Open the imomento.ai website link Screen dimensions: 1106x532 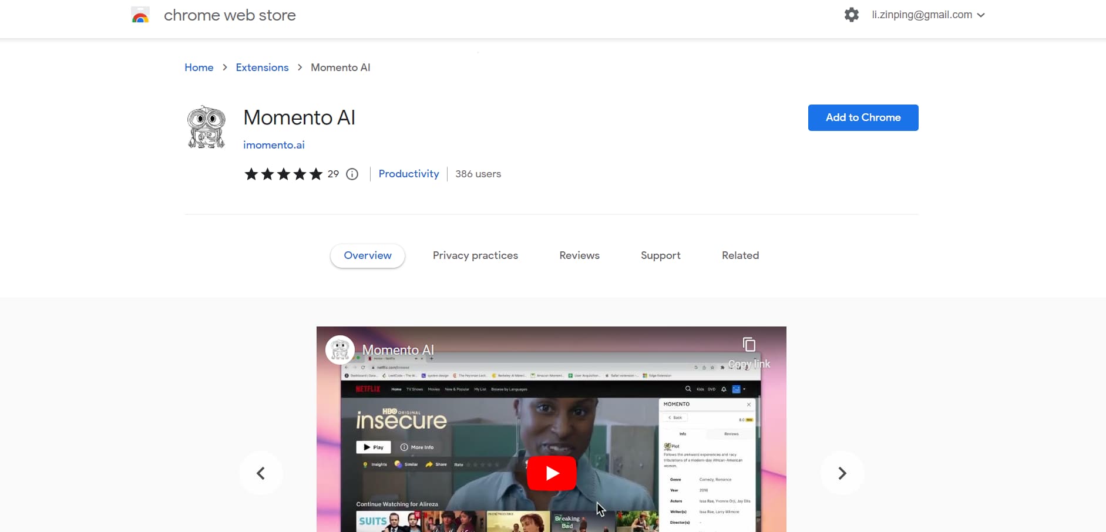click(274, 145)
